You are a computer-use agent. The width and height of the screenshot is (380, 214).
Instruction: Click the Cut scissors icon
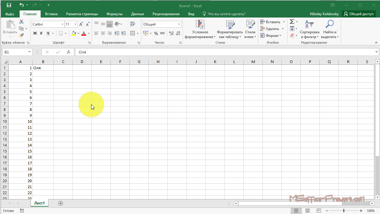pos(21,22)
